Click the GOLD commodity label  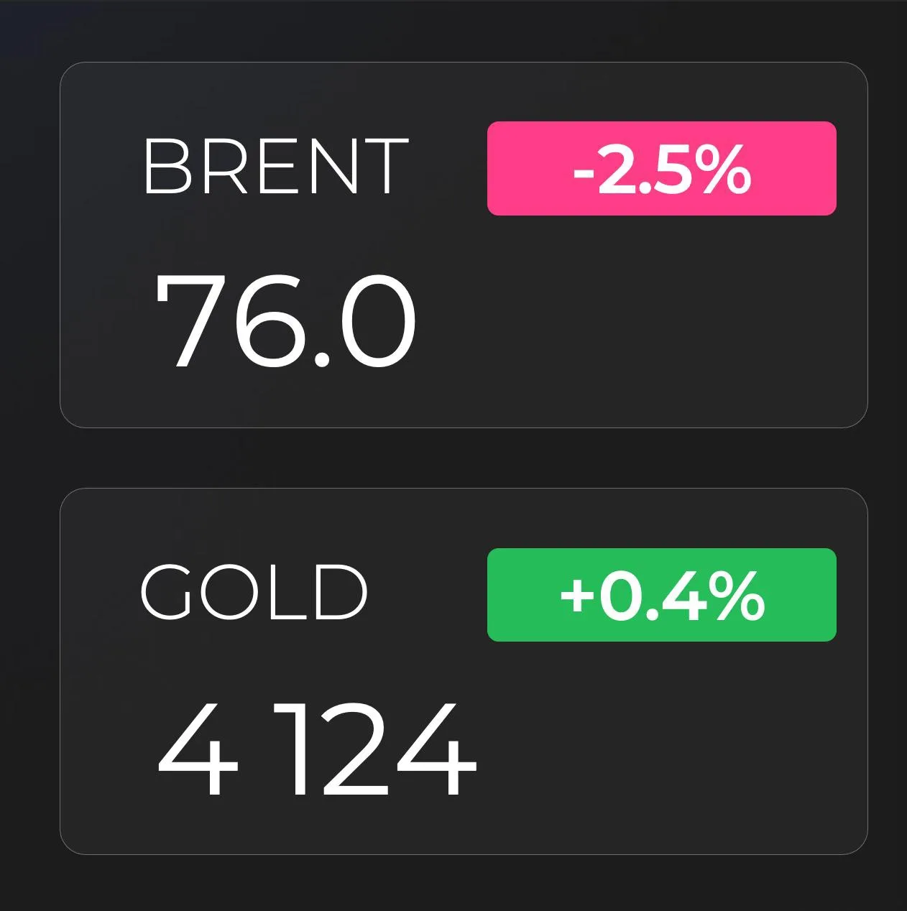[x=254, y=592]
